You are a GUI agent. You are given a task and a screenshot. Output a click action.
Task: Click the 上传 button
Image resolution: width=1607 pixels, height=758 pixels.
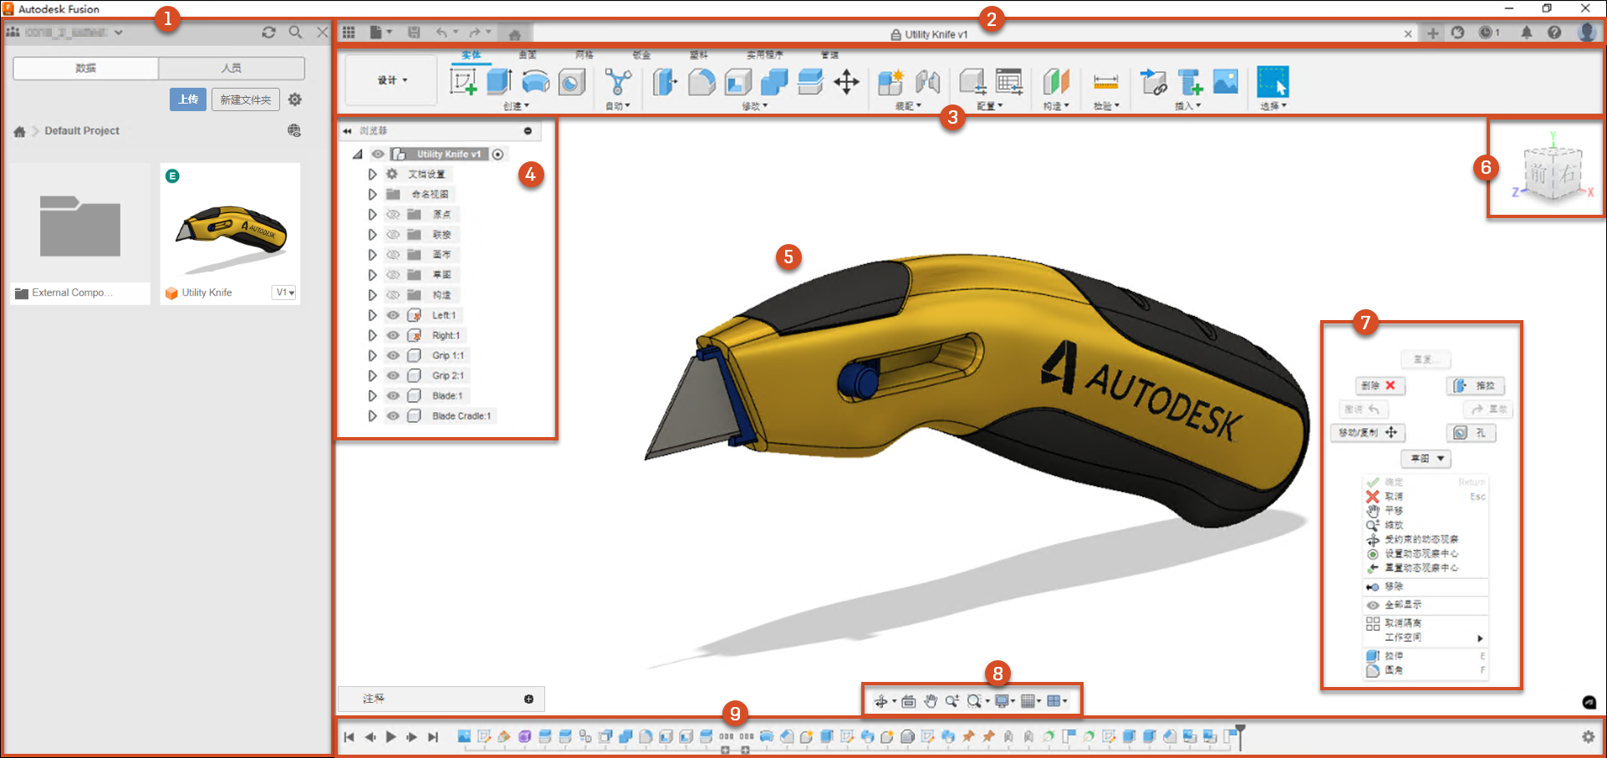coord(188,99)
